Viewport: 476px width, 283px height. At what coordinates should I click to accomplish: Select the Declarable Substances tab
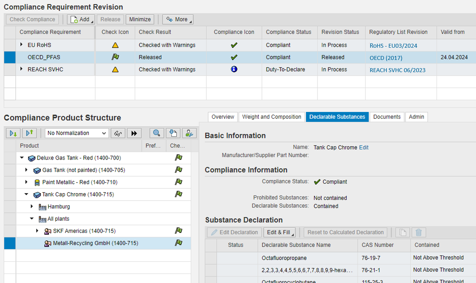click(x=337, y=117)
